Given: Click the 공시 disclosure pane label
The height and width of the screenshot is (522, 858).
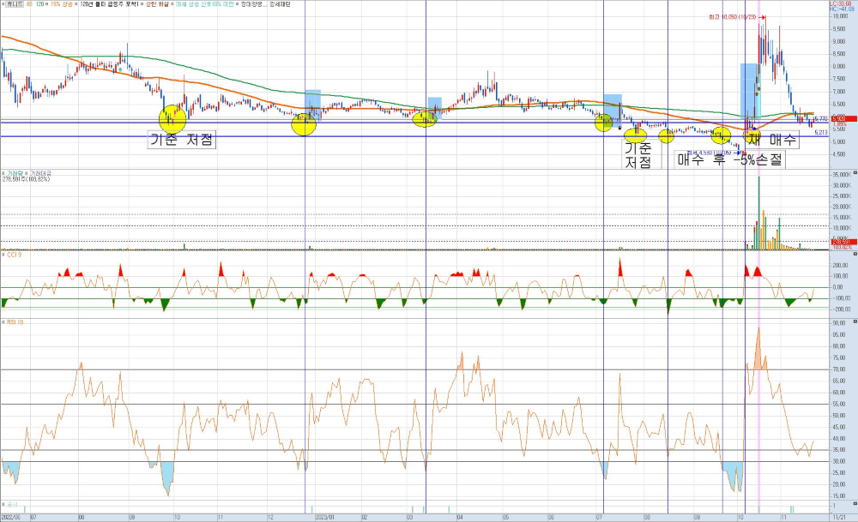Looking at the screenshot, I should click(12, 505).
